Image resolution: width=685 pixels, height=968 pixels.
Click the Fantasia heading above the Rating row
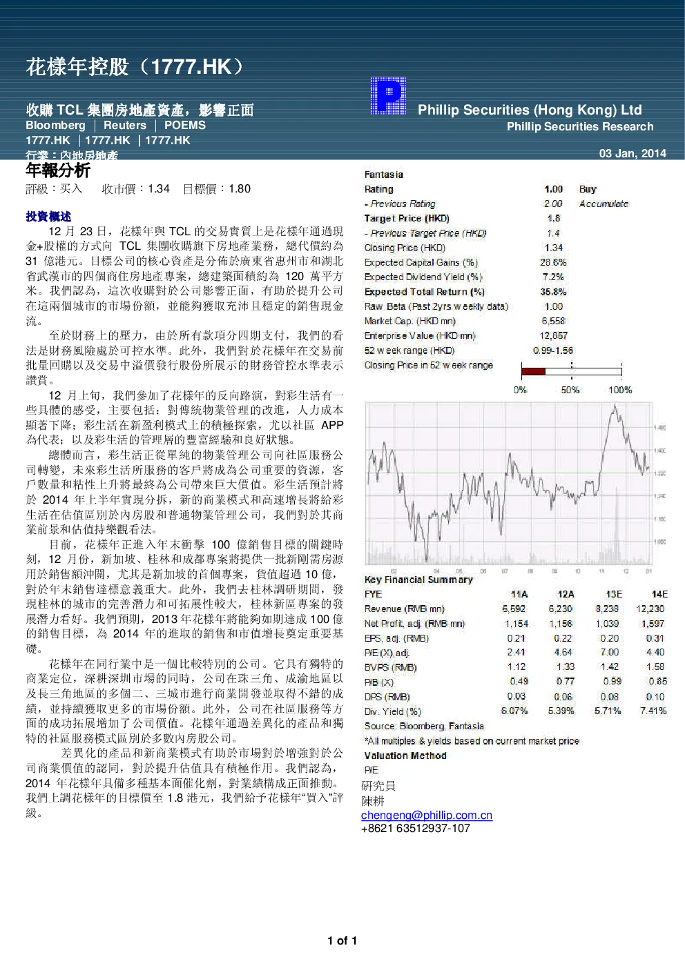384,175
